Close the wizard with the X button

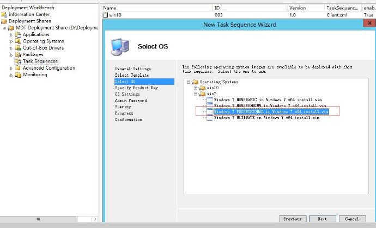tap(369, 23)
